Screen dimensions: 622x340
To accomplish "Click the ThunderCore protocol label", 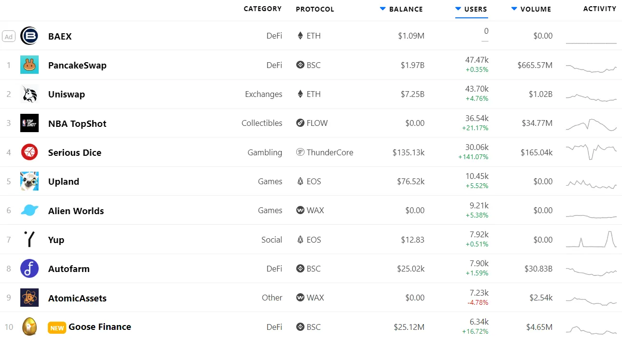I will (x=330, y=152).
